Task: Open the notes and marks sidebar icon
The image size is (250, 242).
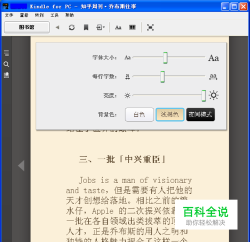Action: (6, 75)
